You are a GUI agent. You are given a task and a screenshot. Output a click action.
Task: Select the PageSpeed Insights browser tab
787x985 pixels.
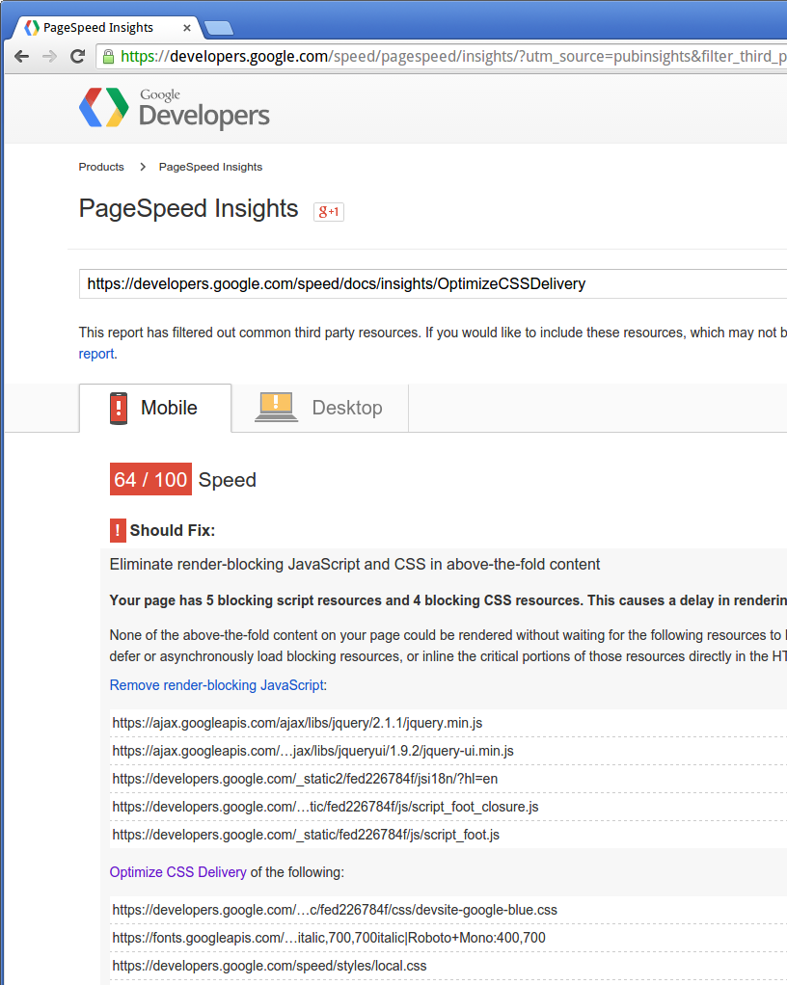tap(107, 28)
